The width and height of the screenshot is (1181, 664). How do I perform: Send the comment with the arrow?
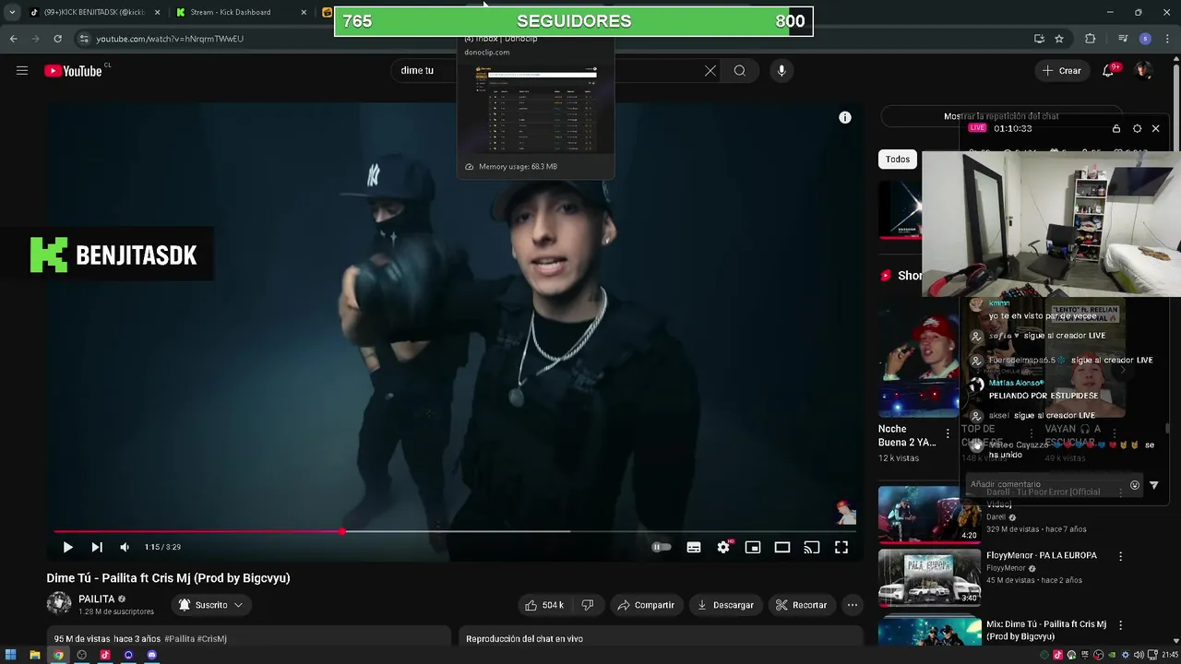click(x=1153, y=485)
